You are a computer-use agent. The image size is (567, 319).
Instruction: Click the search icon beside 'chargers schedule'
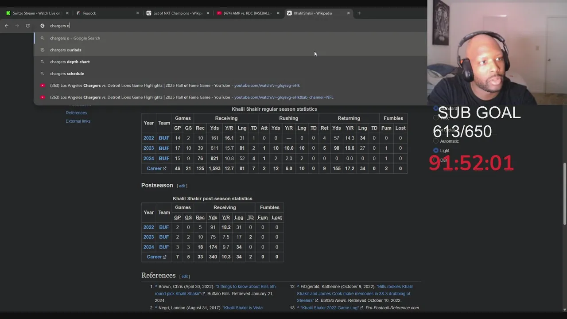tap(43, 74)
